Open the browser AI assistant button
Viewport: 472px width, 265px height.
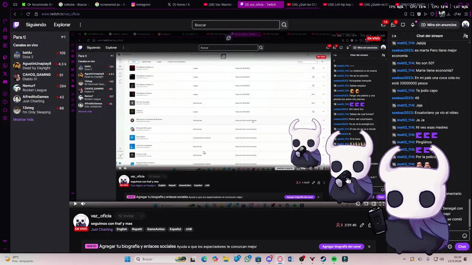pyautogui.click(x=458, y=14)
